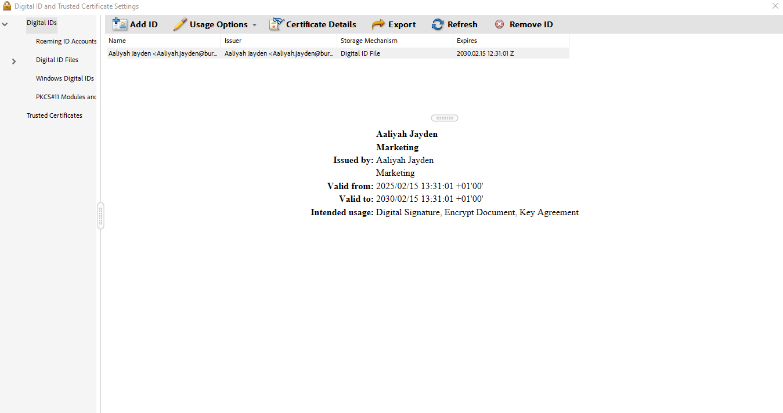Select Windows Digital IDs in sidebar
Screen dimensions: 783x413
(65, 78)
